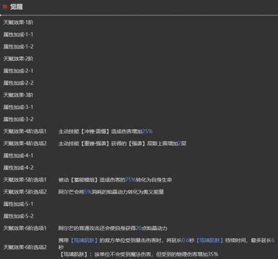
Task: Click the label 天赋效果-5阶选项1
Action: pyautogui.click(x=25, y=180)
